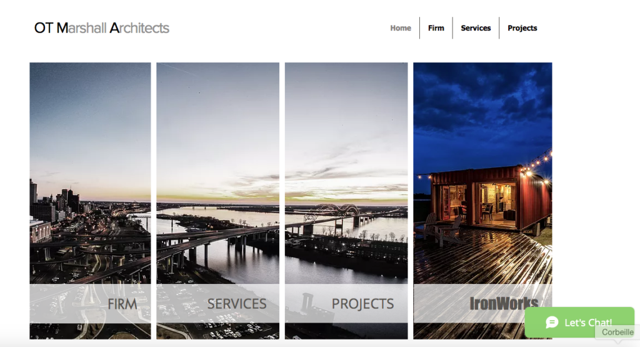Image resolution: width=640 pixels, height=347 pixels.
Task: Click the OT Marshall Architects logo
Action: click(x=102, y=28)
